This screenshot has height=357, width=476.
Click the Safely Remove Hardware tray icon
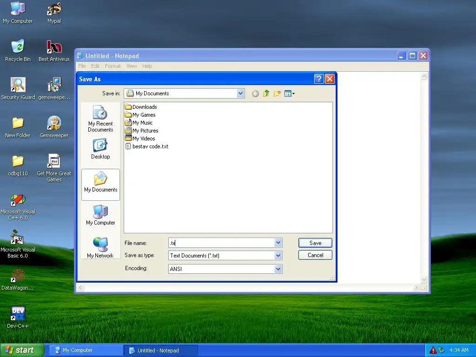point(442,350)
